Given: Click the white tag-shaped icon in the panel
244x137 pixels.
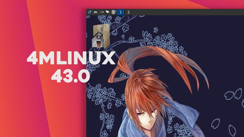Looking at the screenshot, I should coord(108,12).
